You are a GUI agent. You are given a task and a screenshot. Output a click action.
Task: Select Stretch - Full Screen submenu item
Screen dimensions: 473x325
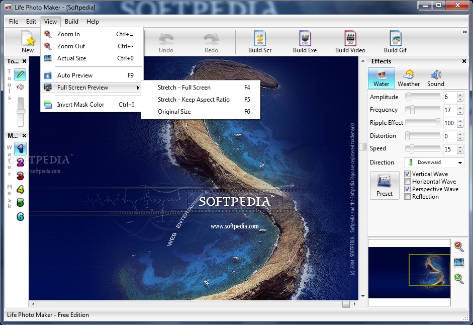coord(201,88)
